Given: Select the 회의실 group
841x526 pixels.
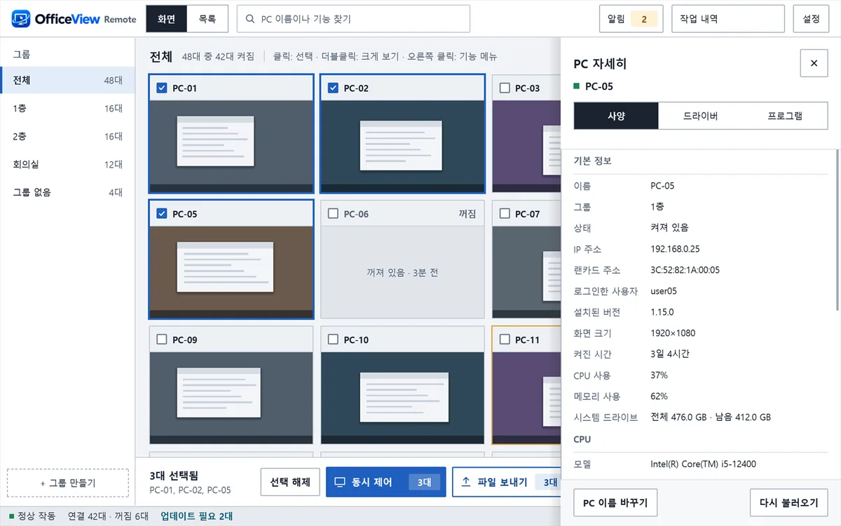Looking at the screenshot, I should coord(67,165).
